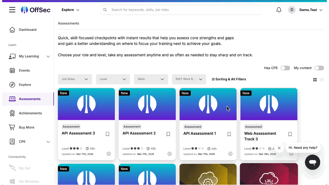Open the hamburger navigation menu
This screenshot has width=329, height=185.
(12, 10)
